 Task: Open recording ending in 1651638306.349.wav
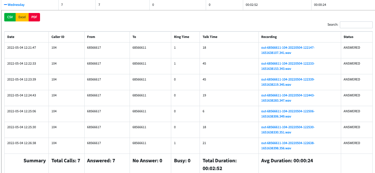288,114
